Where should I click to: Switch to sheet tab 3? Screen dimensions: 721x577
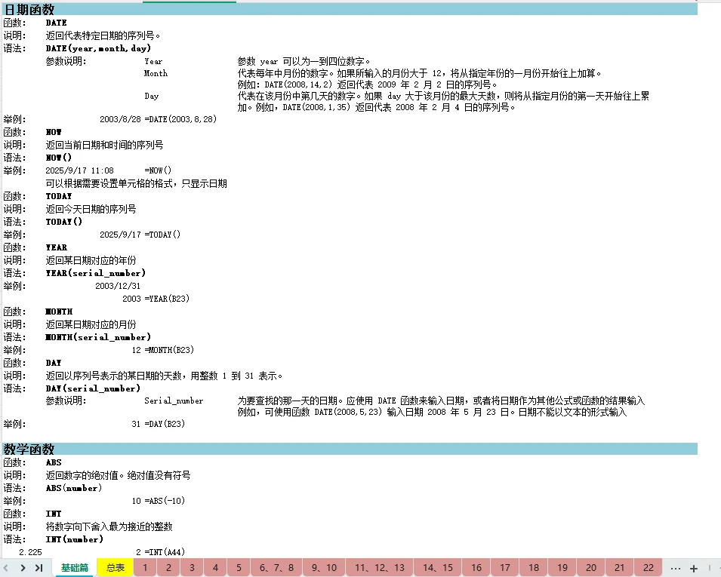pos(192,567)
